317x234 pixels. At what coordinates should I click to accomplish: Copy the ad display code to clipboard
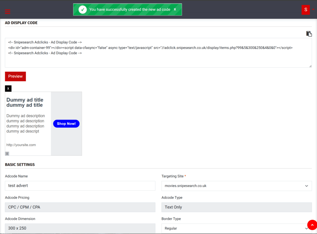[x=309, y=34]
